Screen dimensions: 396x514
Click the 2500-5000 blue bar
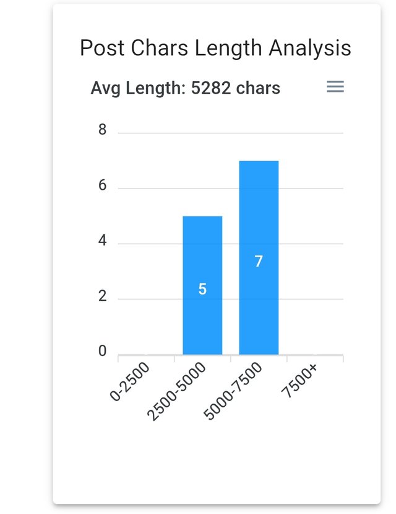[x=202, y=285]
